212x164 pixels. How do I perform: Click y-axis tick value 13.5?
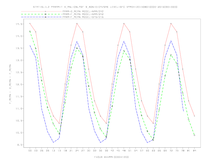(x=19, y=48)
